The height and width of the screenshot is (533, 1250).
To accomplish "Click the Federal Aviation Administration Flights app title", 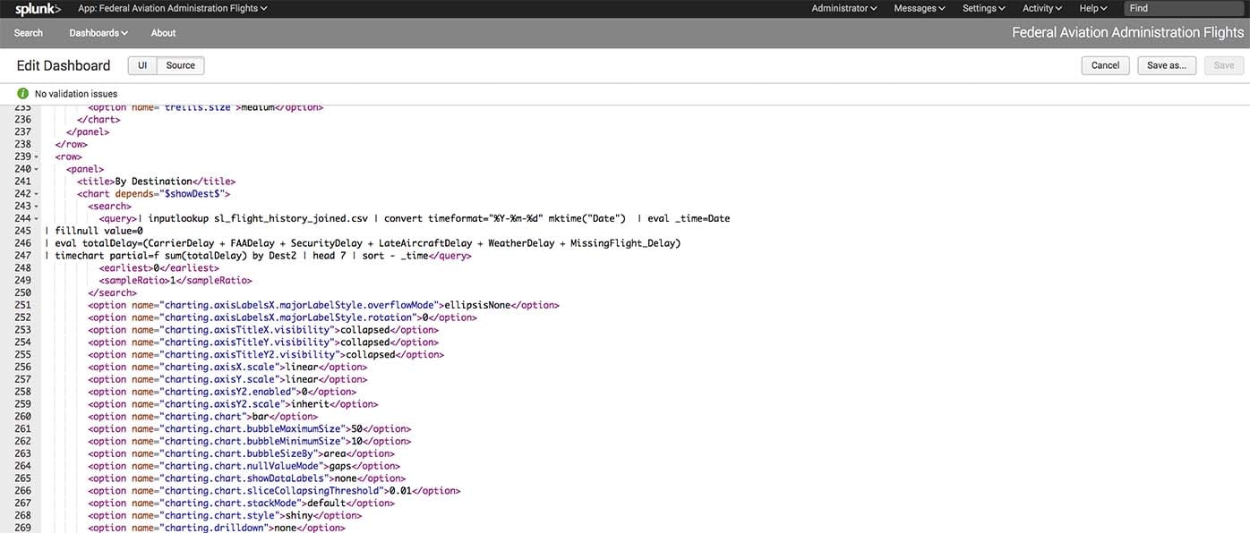I will tap(1128, 32).
